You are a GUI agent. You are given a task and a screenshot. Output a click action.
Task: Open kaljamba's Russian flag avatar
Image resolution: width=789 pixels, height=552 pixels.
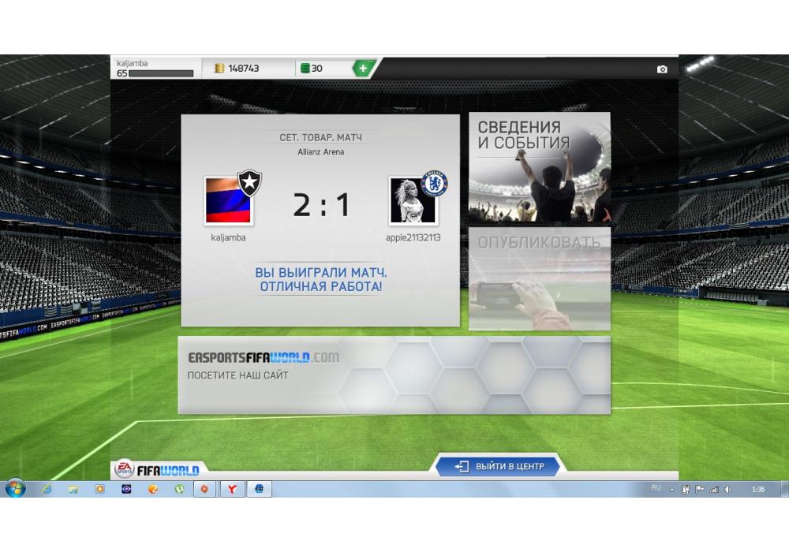[x=228, y=200]
